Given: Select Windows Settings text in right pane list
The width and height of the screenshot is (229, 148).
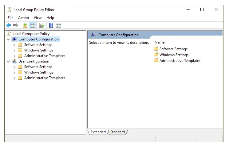Looking at the screenshot, I should [174, 55].
